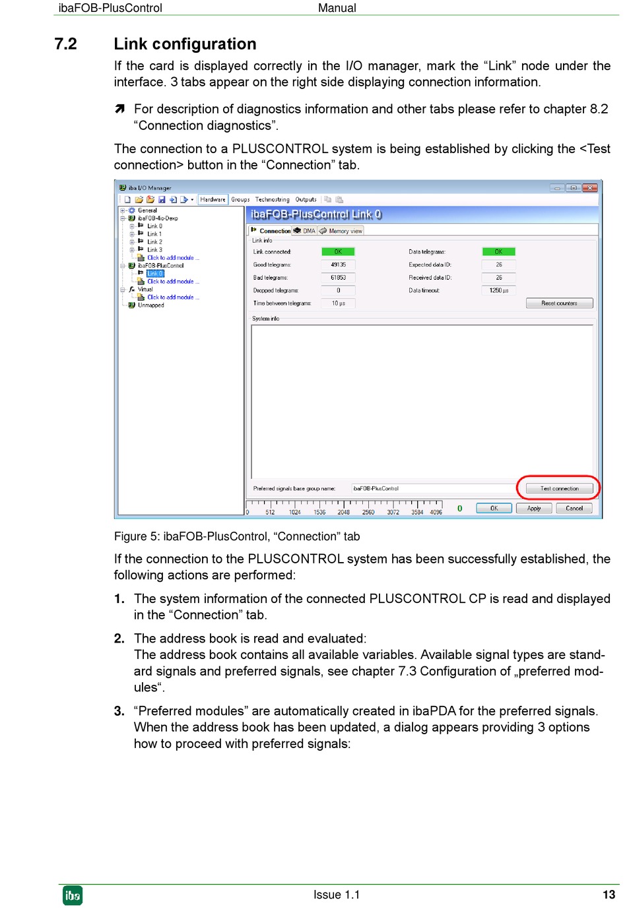The width and height of the screenshot is (627, 915).
Task: Click the ibaFOB-PlusControl card icon in tree
Action: (x=131, y=266)
